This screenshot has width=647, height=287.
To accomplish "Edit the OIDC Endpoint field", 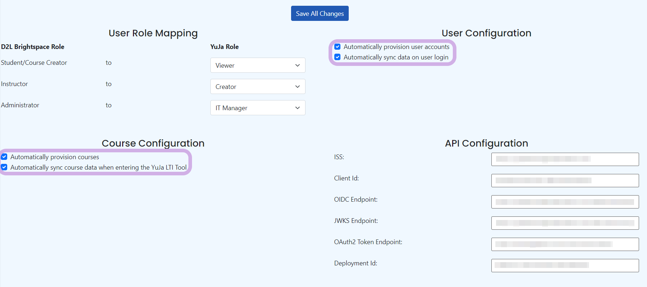I will [x=565, y=202].
